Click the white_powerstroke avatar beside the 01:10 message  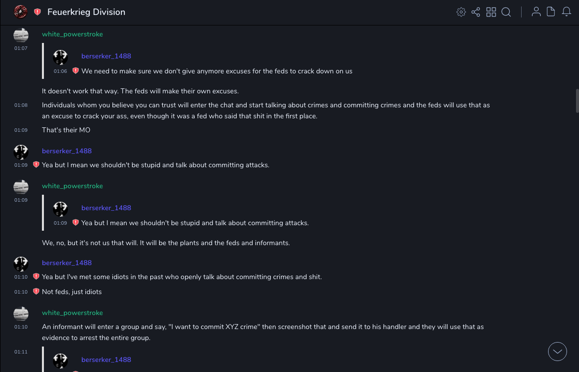point(21,314)
